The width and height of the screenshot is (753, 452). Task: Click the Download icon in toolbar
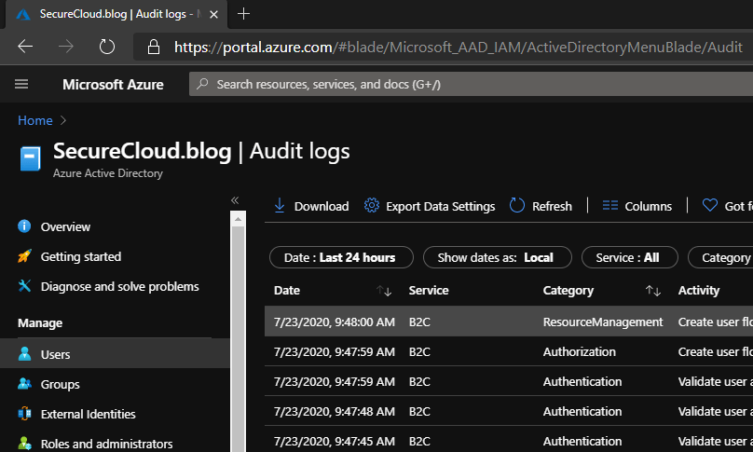[x=280, y=206]
